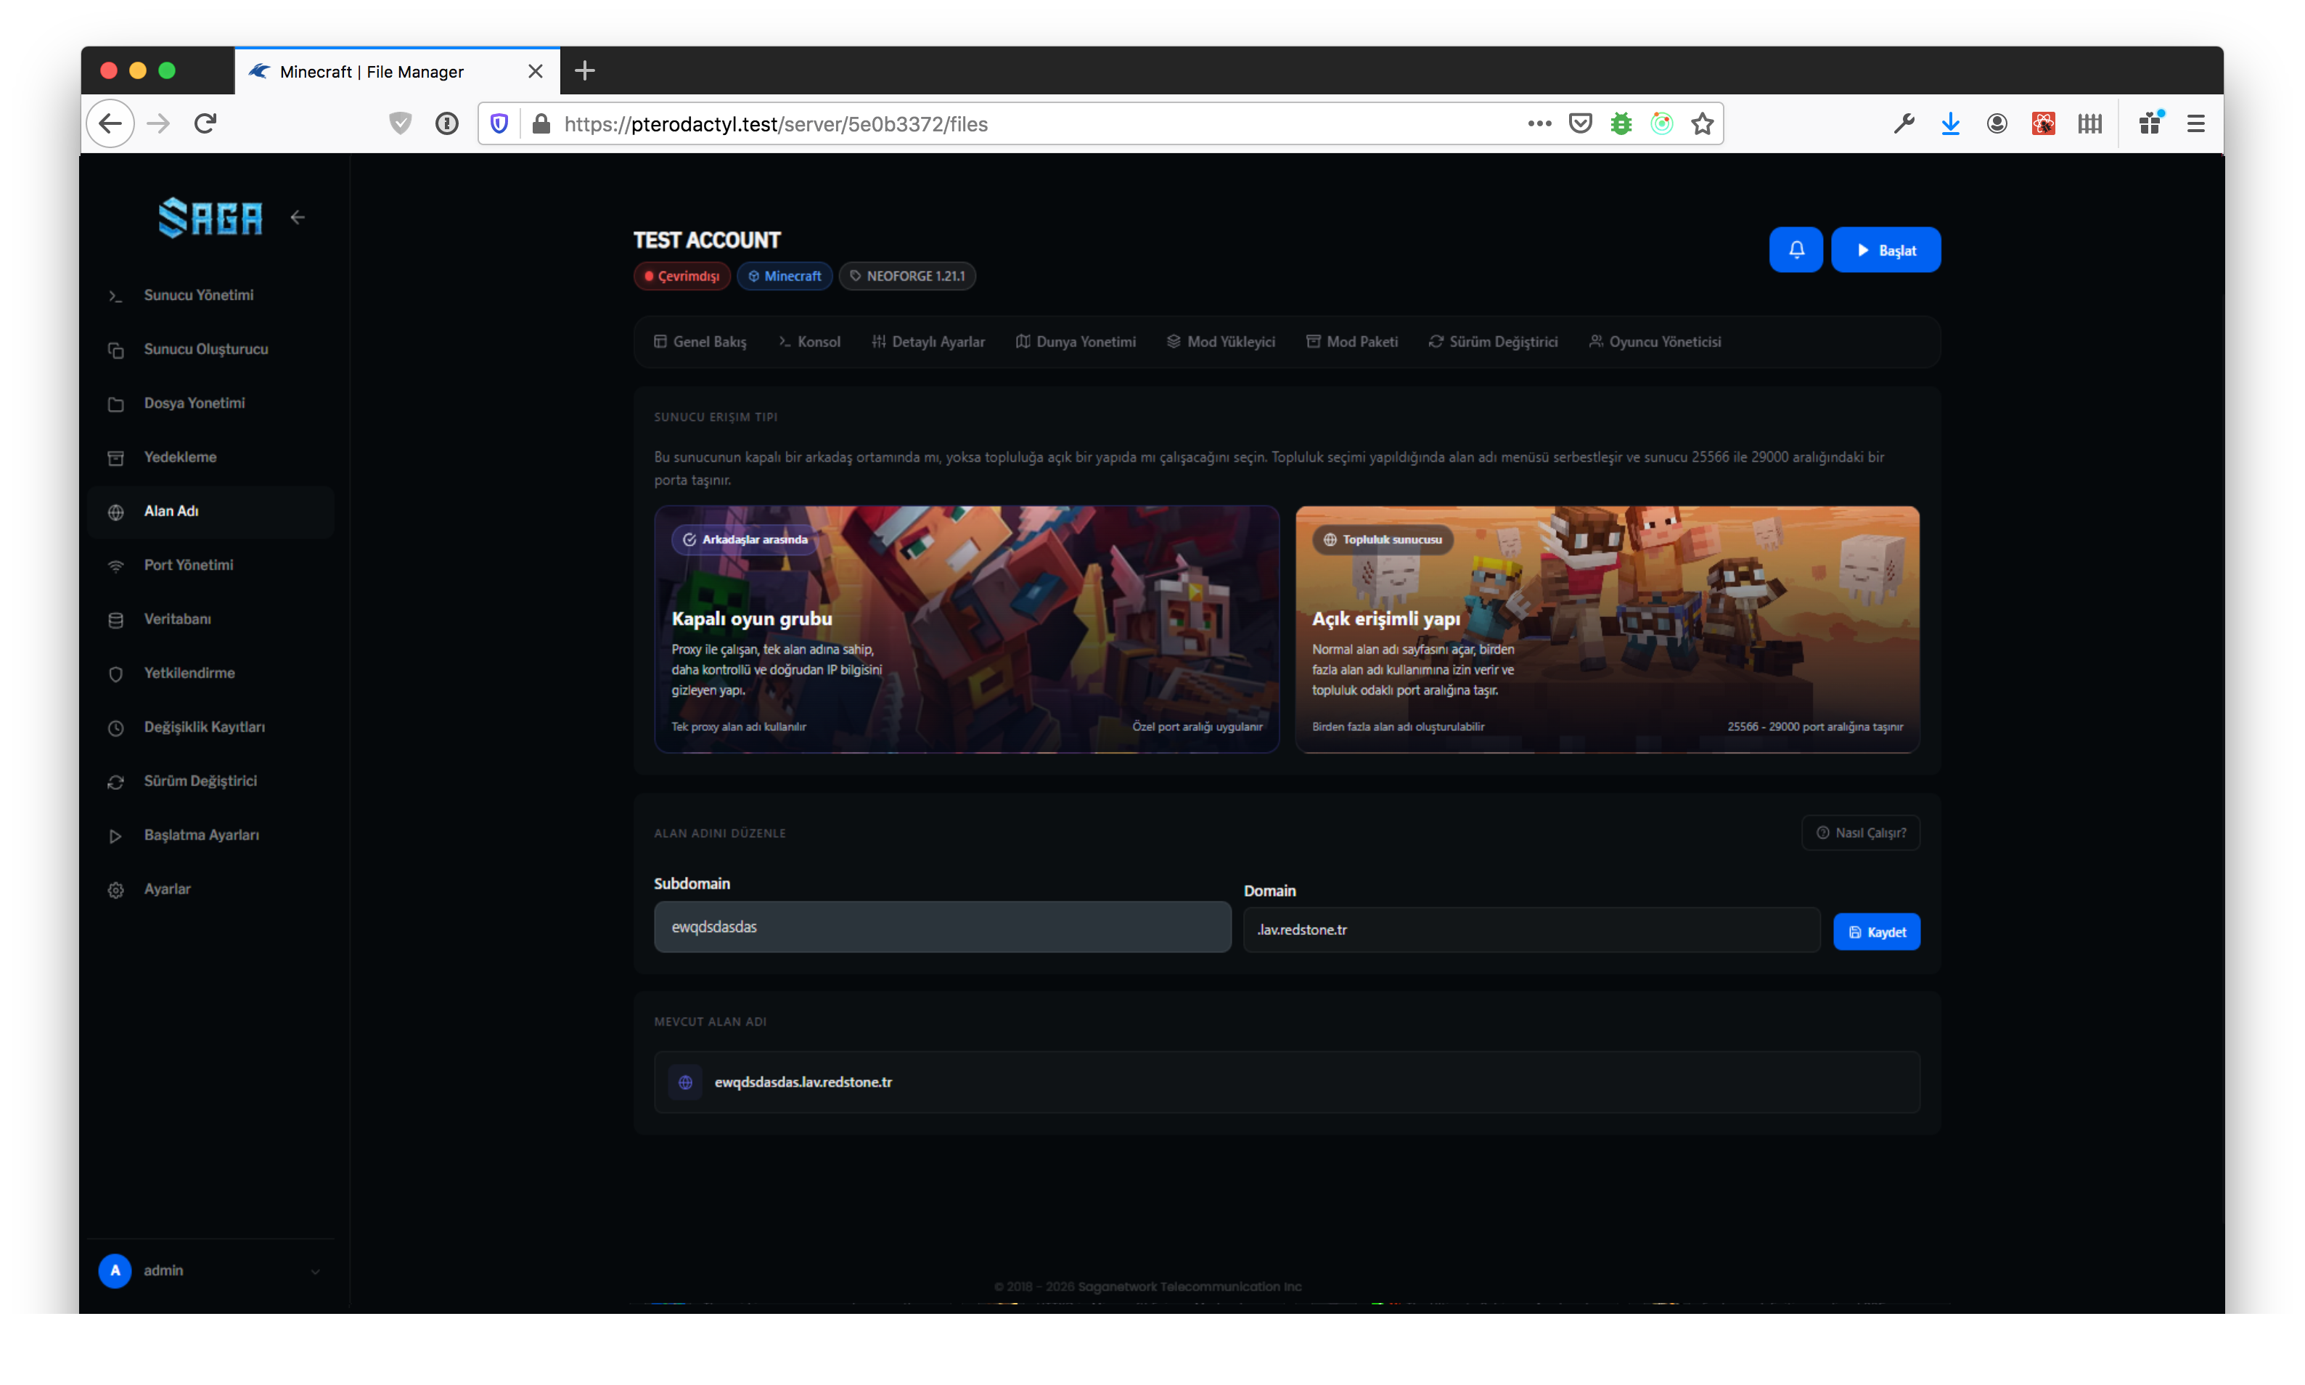2305x1385 pixels.
Task: Open the Library toolbar icon
Action: pyautogui.click(x=2089, y=123)
